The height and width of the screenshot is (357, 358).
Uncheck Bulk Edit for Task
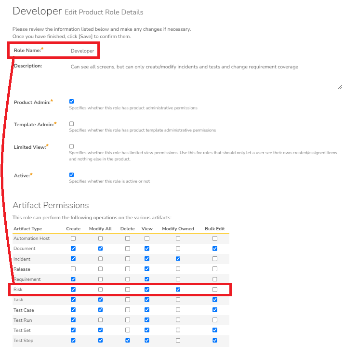click(x=215, y=300)
